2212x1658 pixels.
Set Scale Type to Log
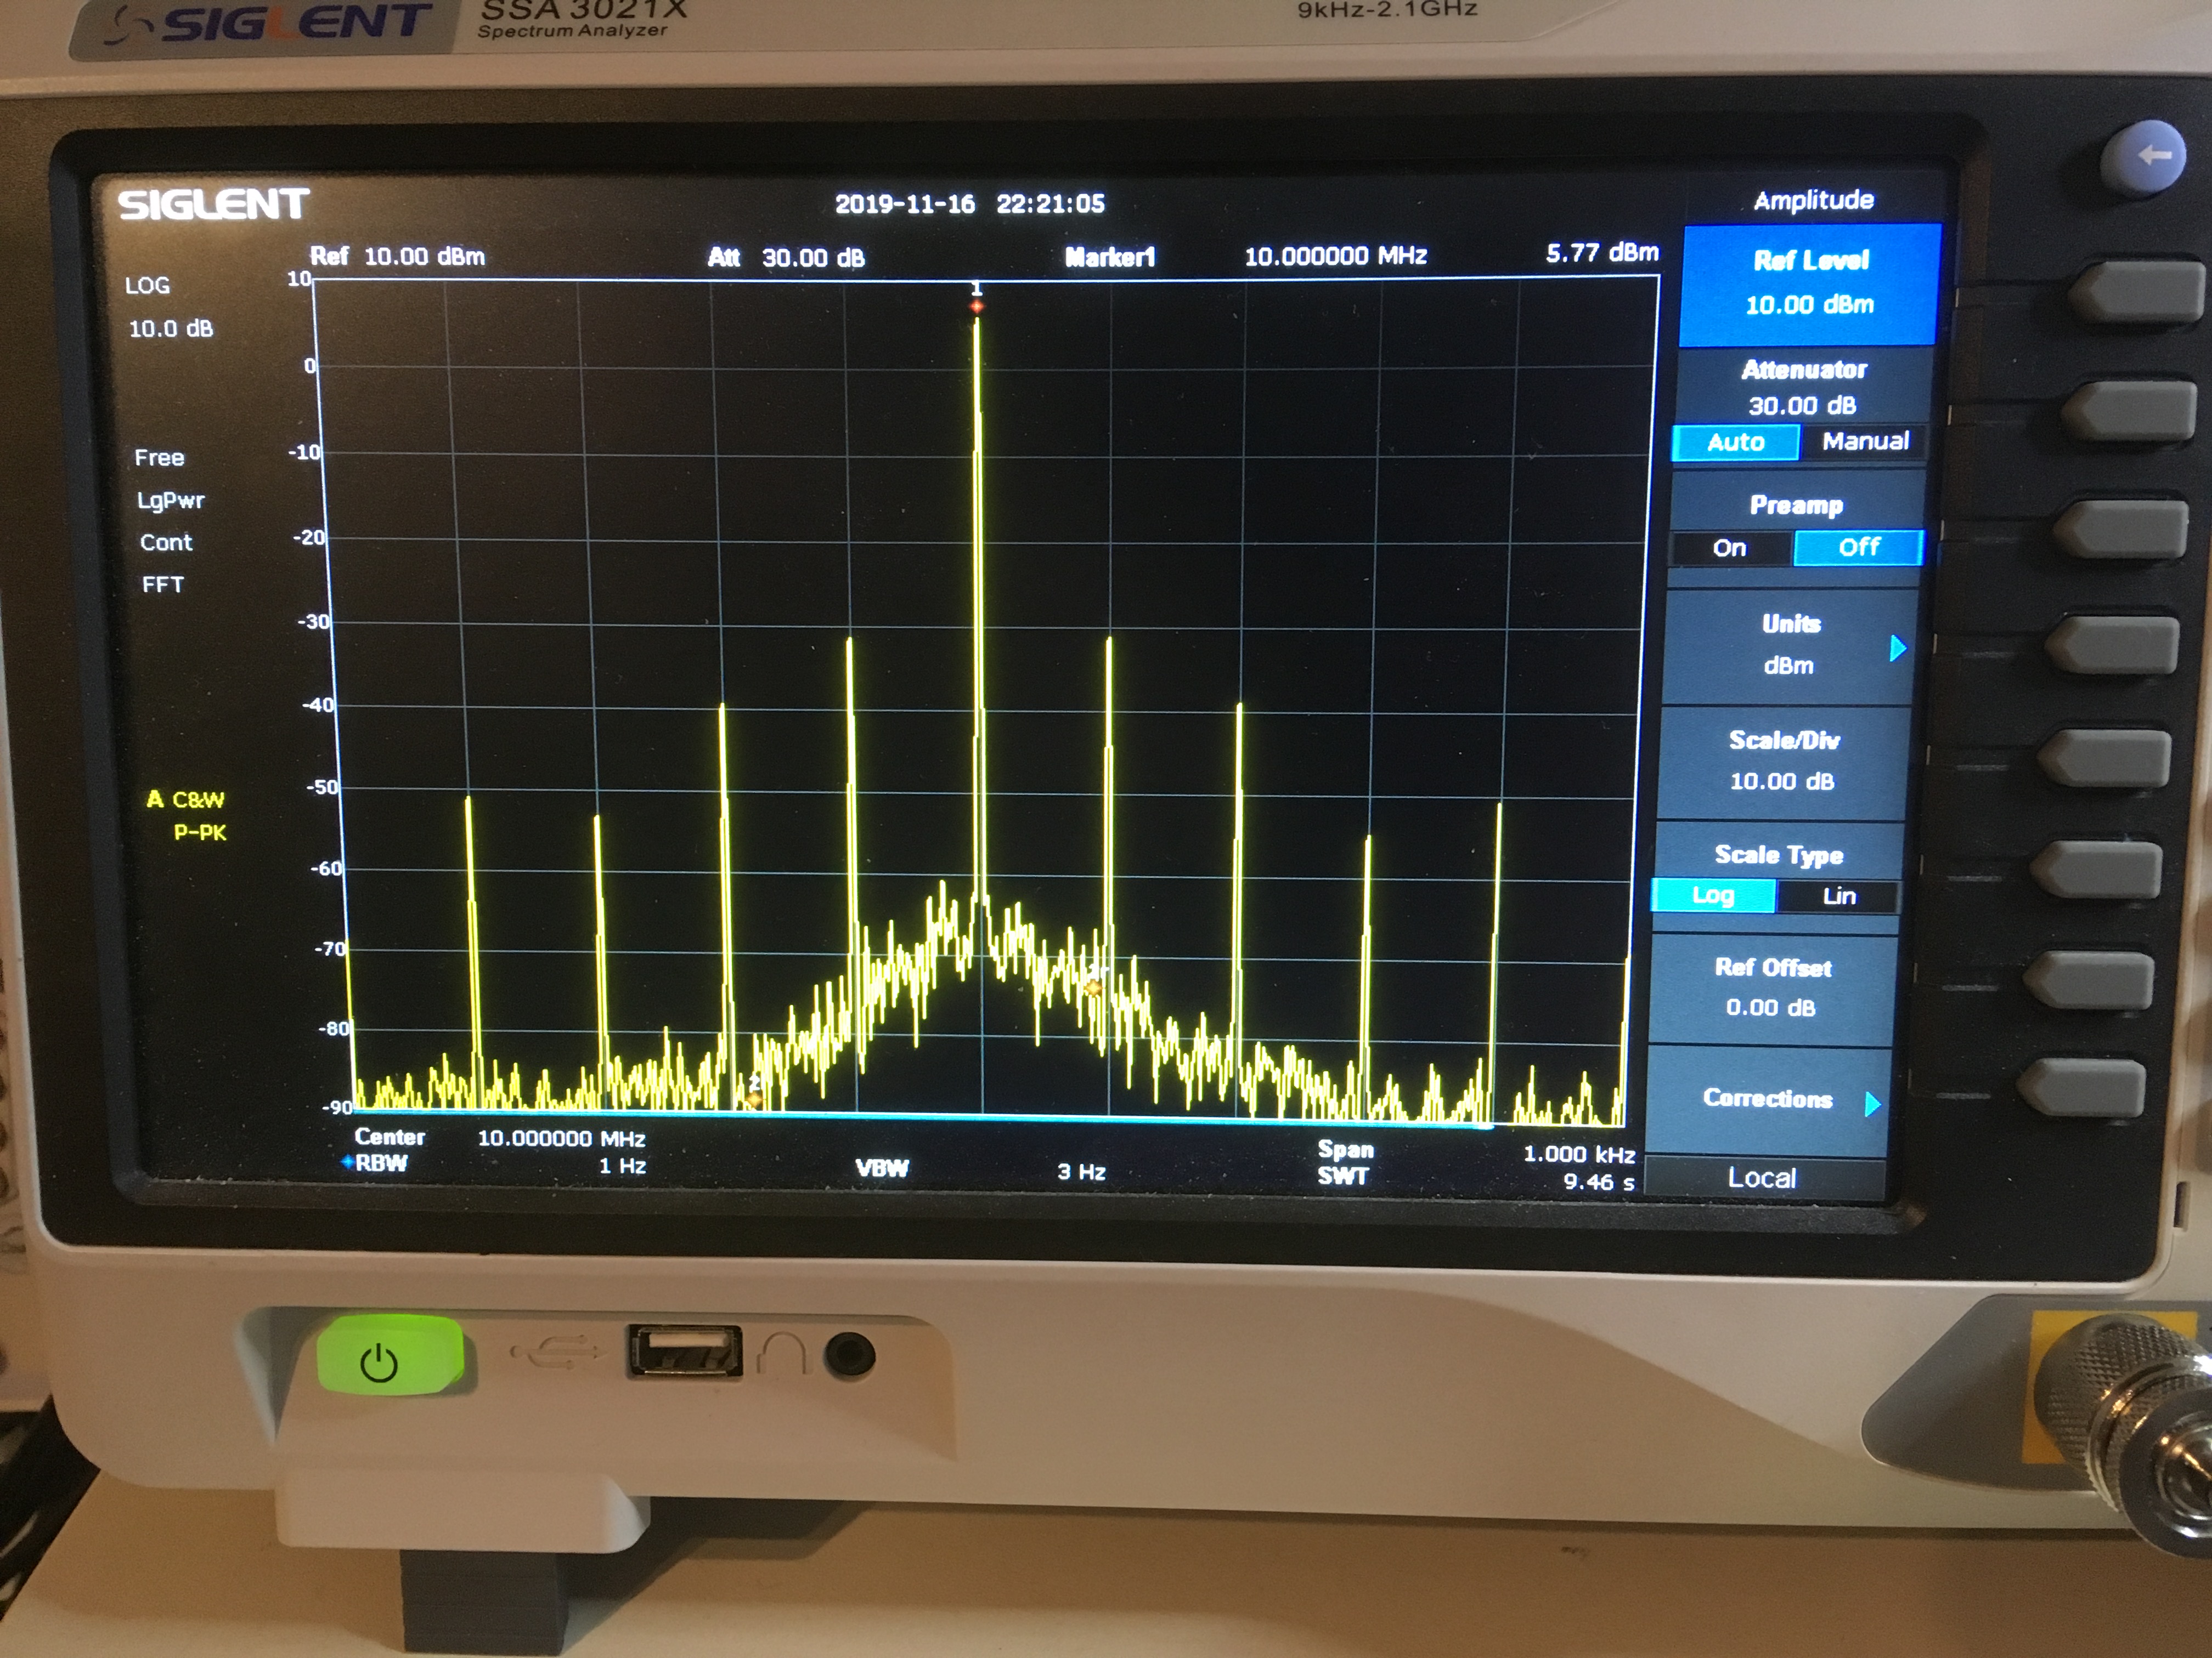pos(1712,895)
